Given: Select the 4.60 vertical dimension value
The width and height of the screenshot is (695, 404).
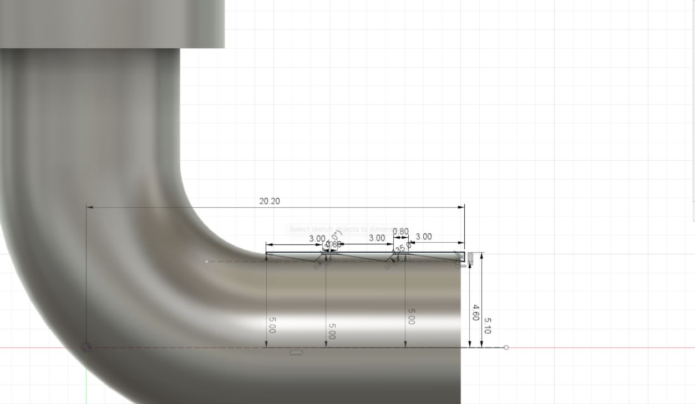Looking at the screenshot, I should (x=475, y=312).
